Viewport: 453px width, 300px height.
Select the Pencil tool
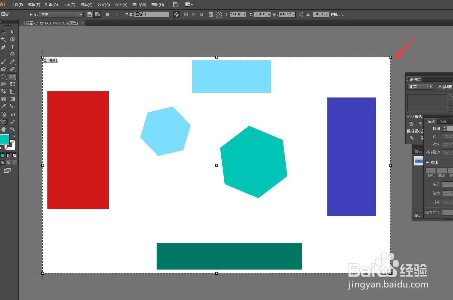click(12, 62)
